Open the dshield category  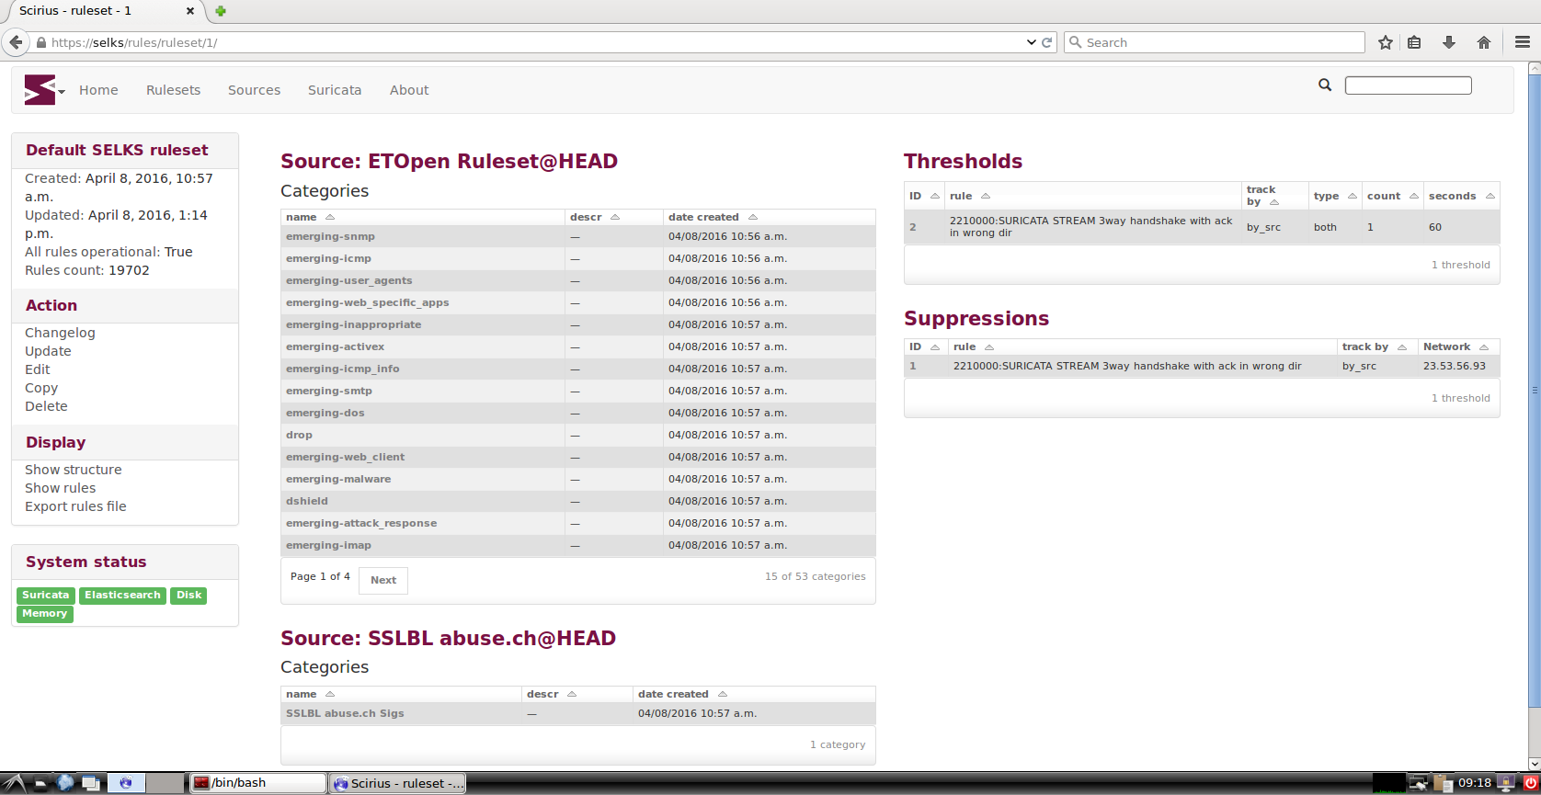(307, 501)
